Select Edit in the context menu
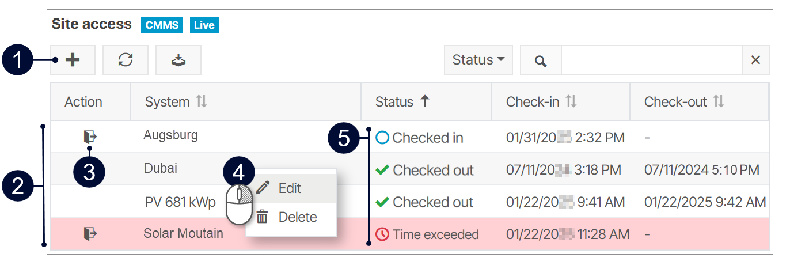This screenshot has height=265, width=809. tap(290, 188)
